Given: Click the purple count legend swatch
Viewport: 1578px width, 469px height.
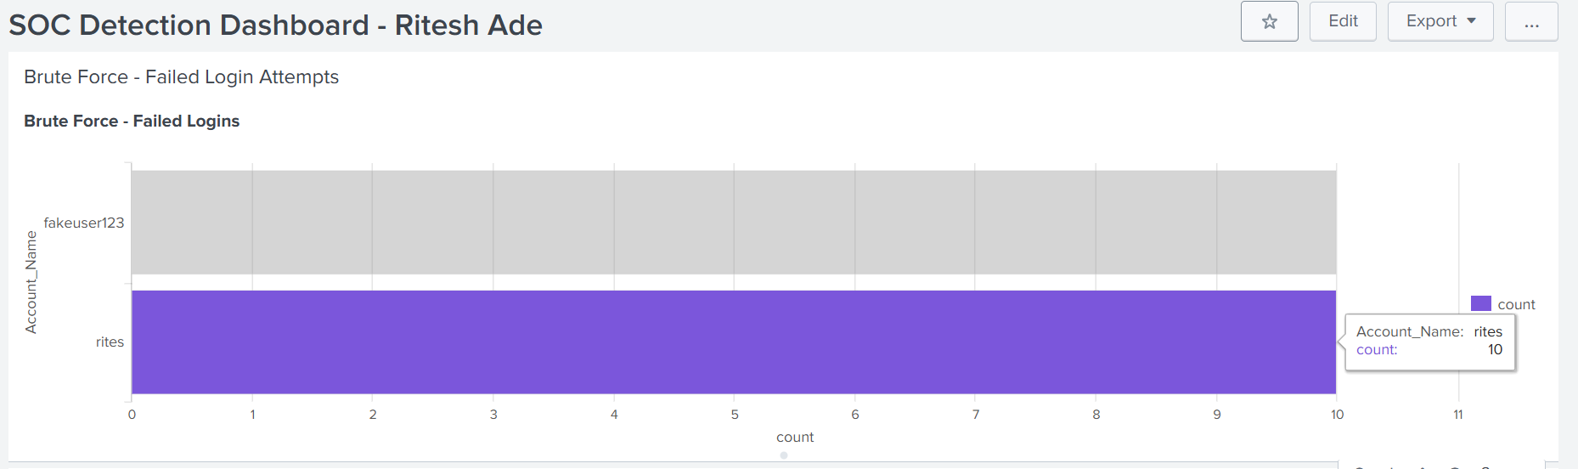Looking at the screenshot, I should (x=1480, y=303).
